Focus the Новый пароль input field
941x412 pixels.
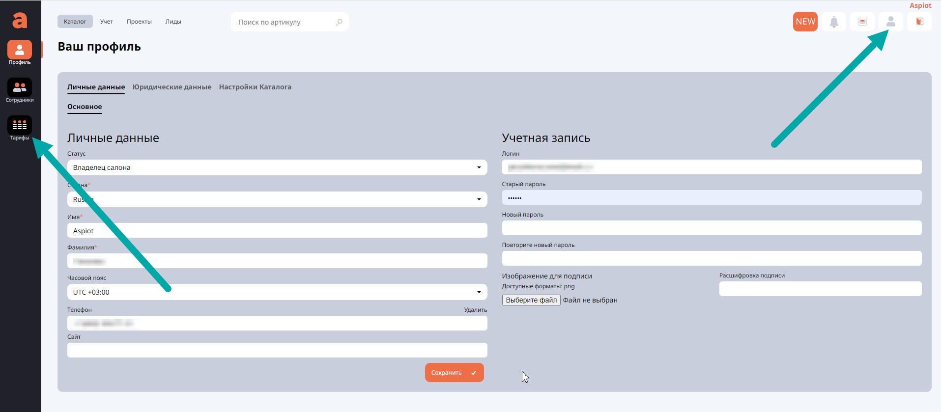point(711,228)
